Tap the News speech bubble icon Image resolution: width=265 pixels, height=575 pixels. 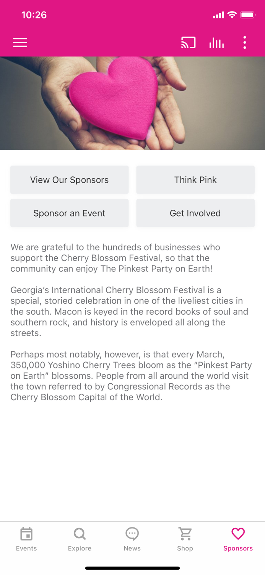[x=132, y=534]
